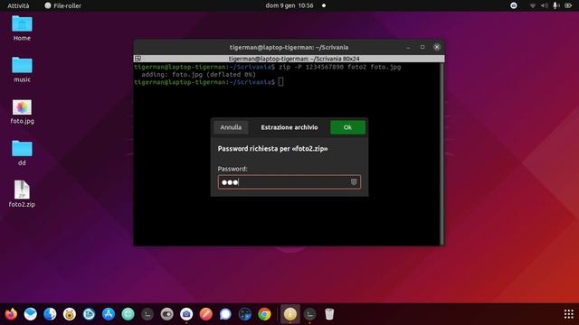
Task: Click the terminal split-pane icon at the tab bar
Action: click(138, 59)
